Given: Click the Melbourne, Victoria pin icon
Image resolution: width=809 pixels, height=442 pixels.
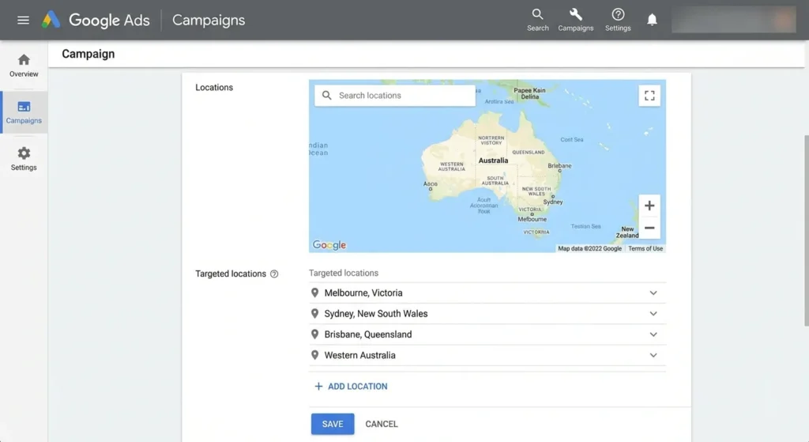Looking at the screenshot, I should tap(314, 293).
